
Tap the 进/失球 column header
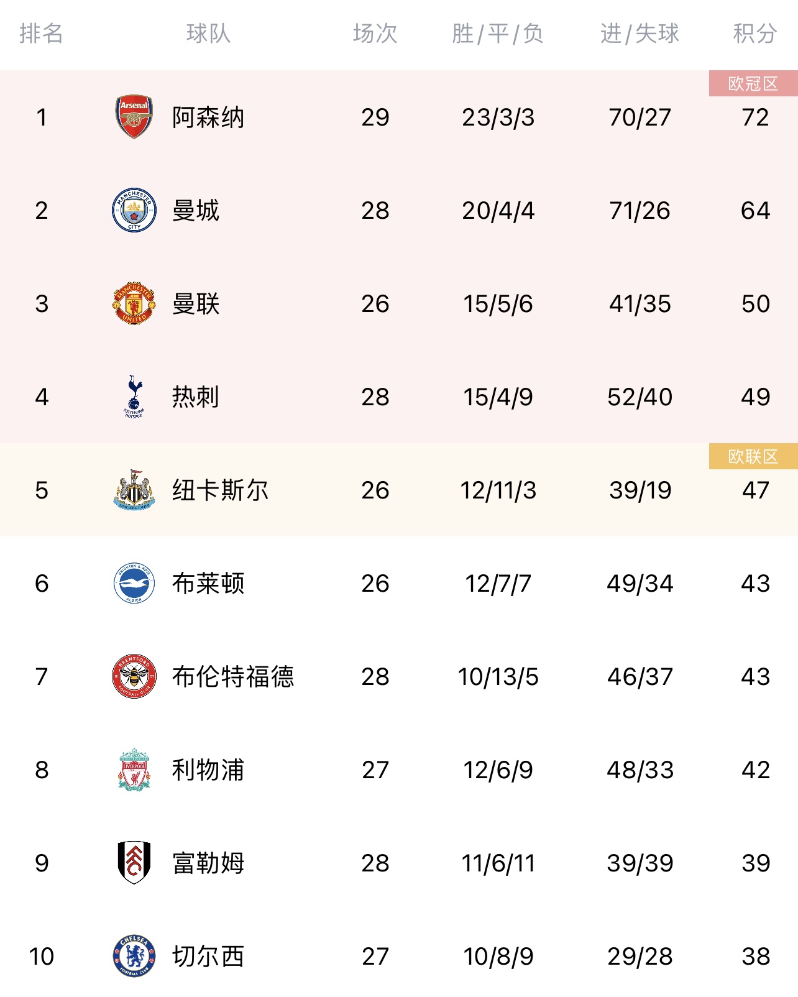click(x=640, y=34)
